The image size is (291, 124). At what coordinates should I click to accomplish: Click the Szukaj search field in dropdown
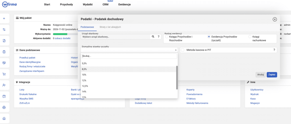129,56
